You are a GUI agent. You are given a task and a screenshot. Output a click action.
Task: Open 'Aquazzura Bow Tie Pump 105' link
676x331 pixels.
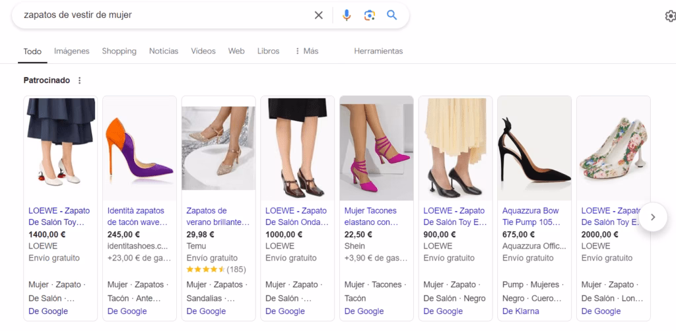[531, 216]
